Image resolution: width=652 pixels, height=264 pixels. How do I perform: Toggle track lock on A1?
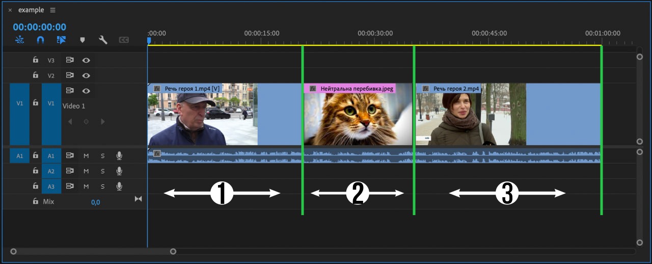pos(35,155)
